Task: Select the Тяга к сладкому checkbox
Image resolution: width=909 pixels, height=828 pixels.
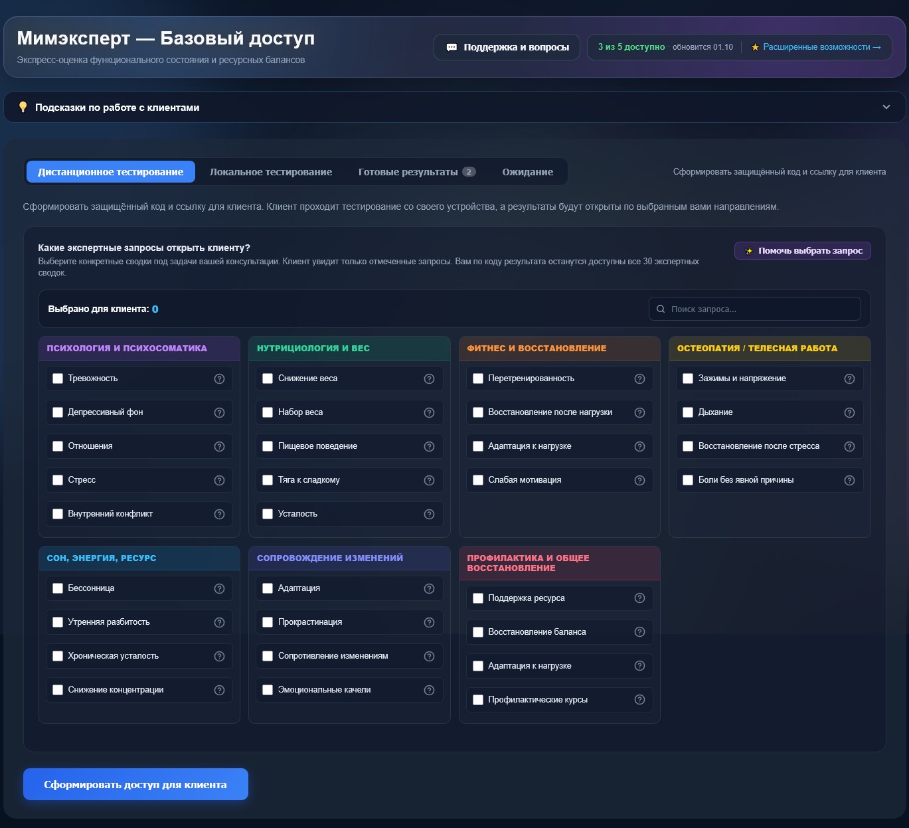Action: 268,480
